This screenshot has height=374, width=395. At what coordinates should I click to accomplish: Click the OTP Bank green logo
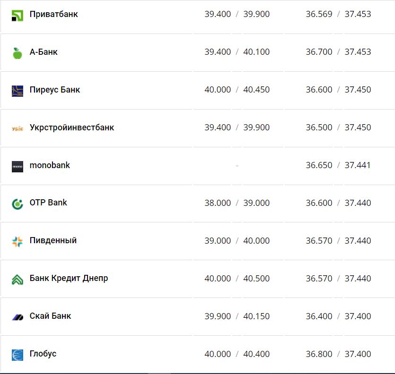pyautogui.click(x=18, y=204)
